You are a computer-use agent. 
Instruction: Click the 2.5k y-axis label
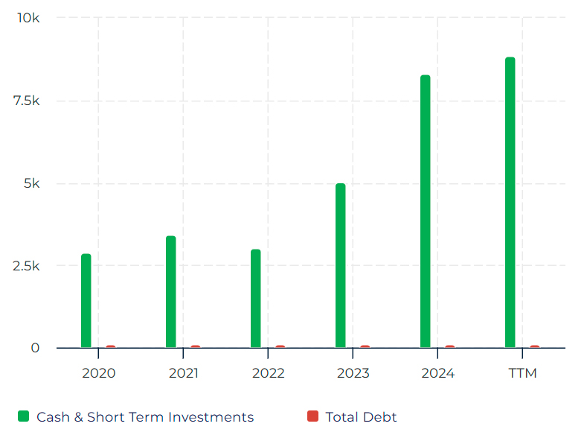[x=25, y=266]
